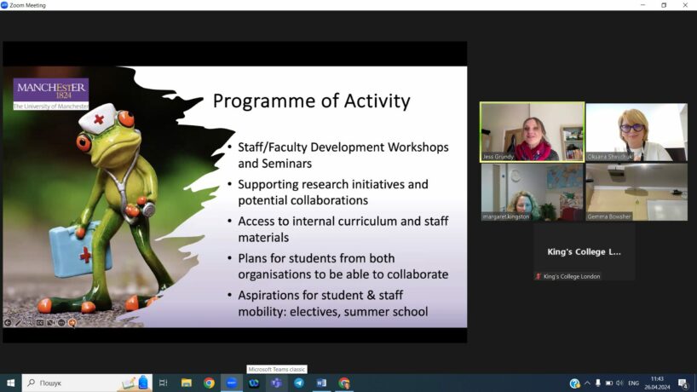This screenshot has width=697, height=392.
Task: Click the zoom magnifier in slideshow controls
Action: coord(29,323)
